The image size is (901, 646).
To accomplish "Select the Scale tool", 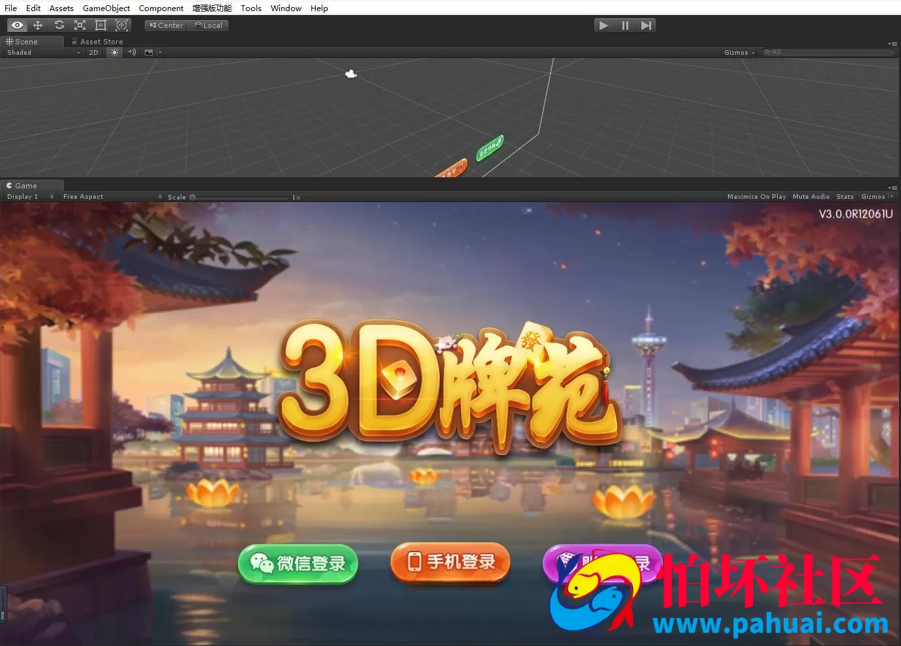I will click(80, 25).
